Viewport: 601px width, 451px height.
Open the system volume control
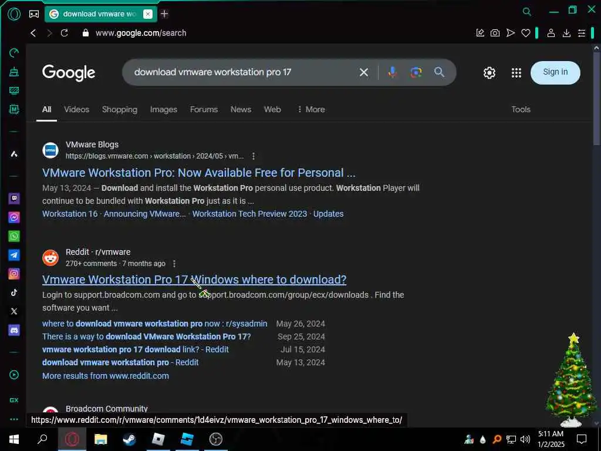525,439
